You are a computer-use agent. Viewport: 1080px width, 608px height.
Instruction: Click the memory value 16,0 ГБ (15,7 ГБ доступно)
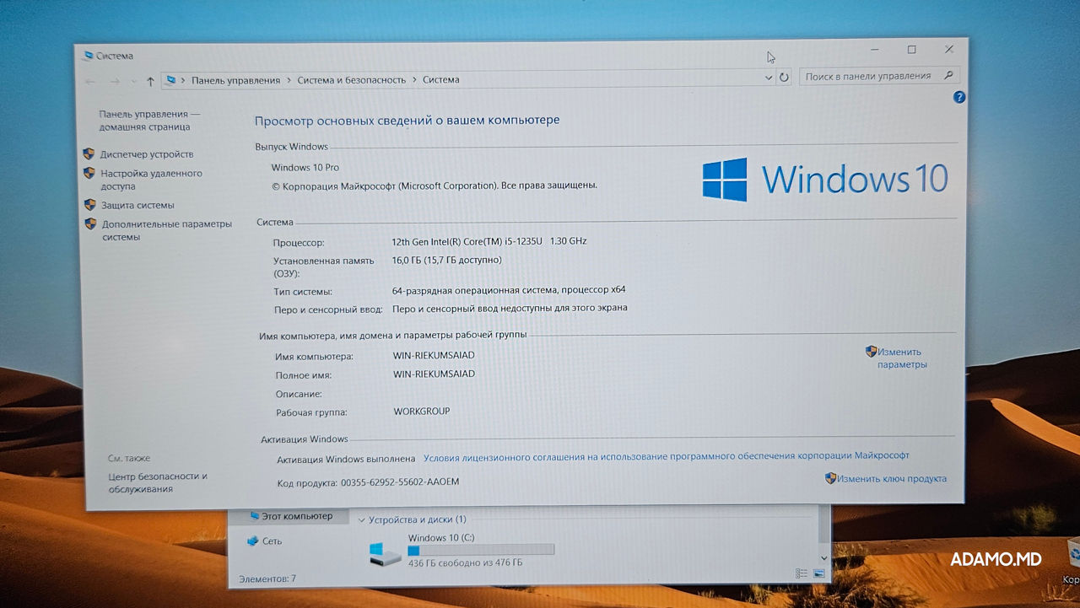click(x=446, y=261)
